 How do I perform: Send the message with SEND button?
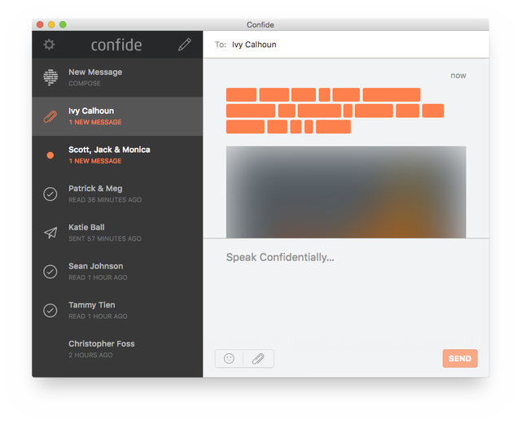[460, 359]
